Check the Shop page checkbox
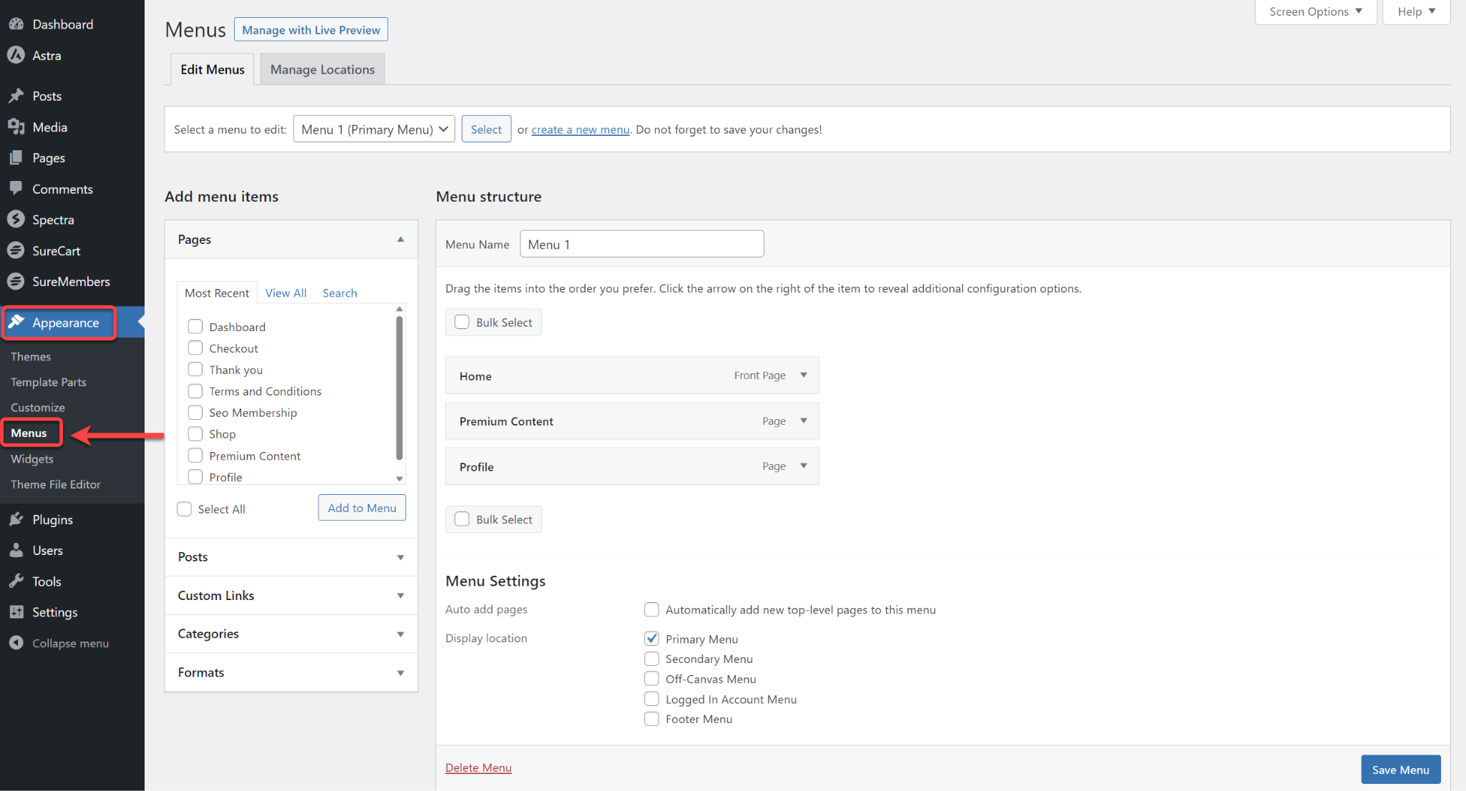Screen dimensions: 1466x791 point(195,433)
